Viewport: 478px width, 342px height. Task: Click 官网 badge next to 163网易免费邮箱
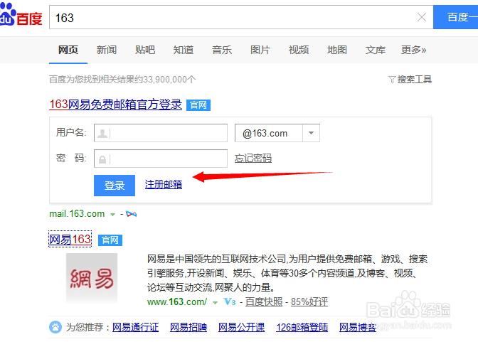[198, 105]
